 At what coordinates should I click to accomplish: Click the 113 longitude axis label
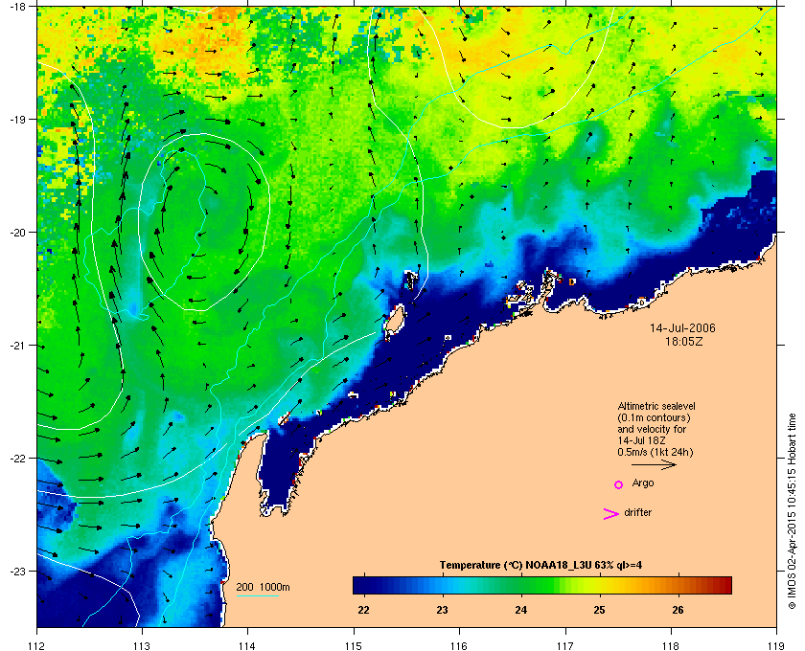pos(142,646)
